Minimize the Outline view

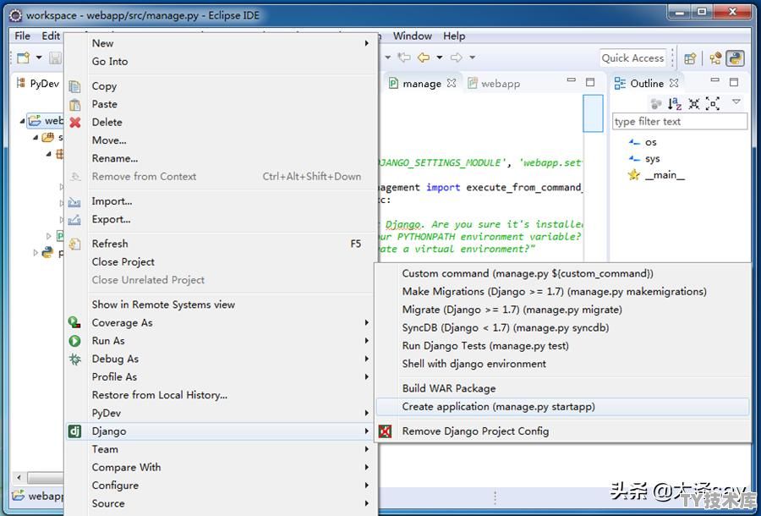714,81
